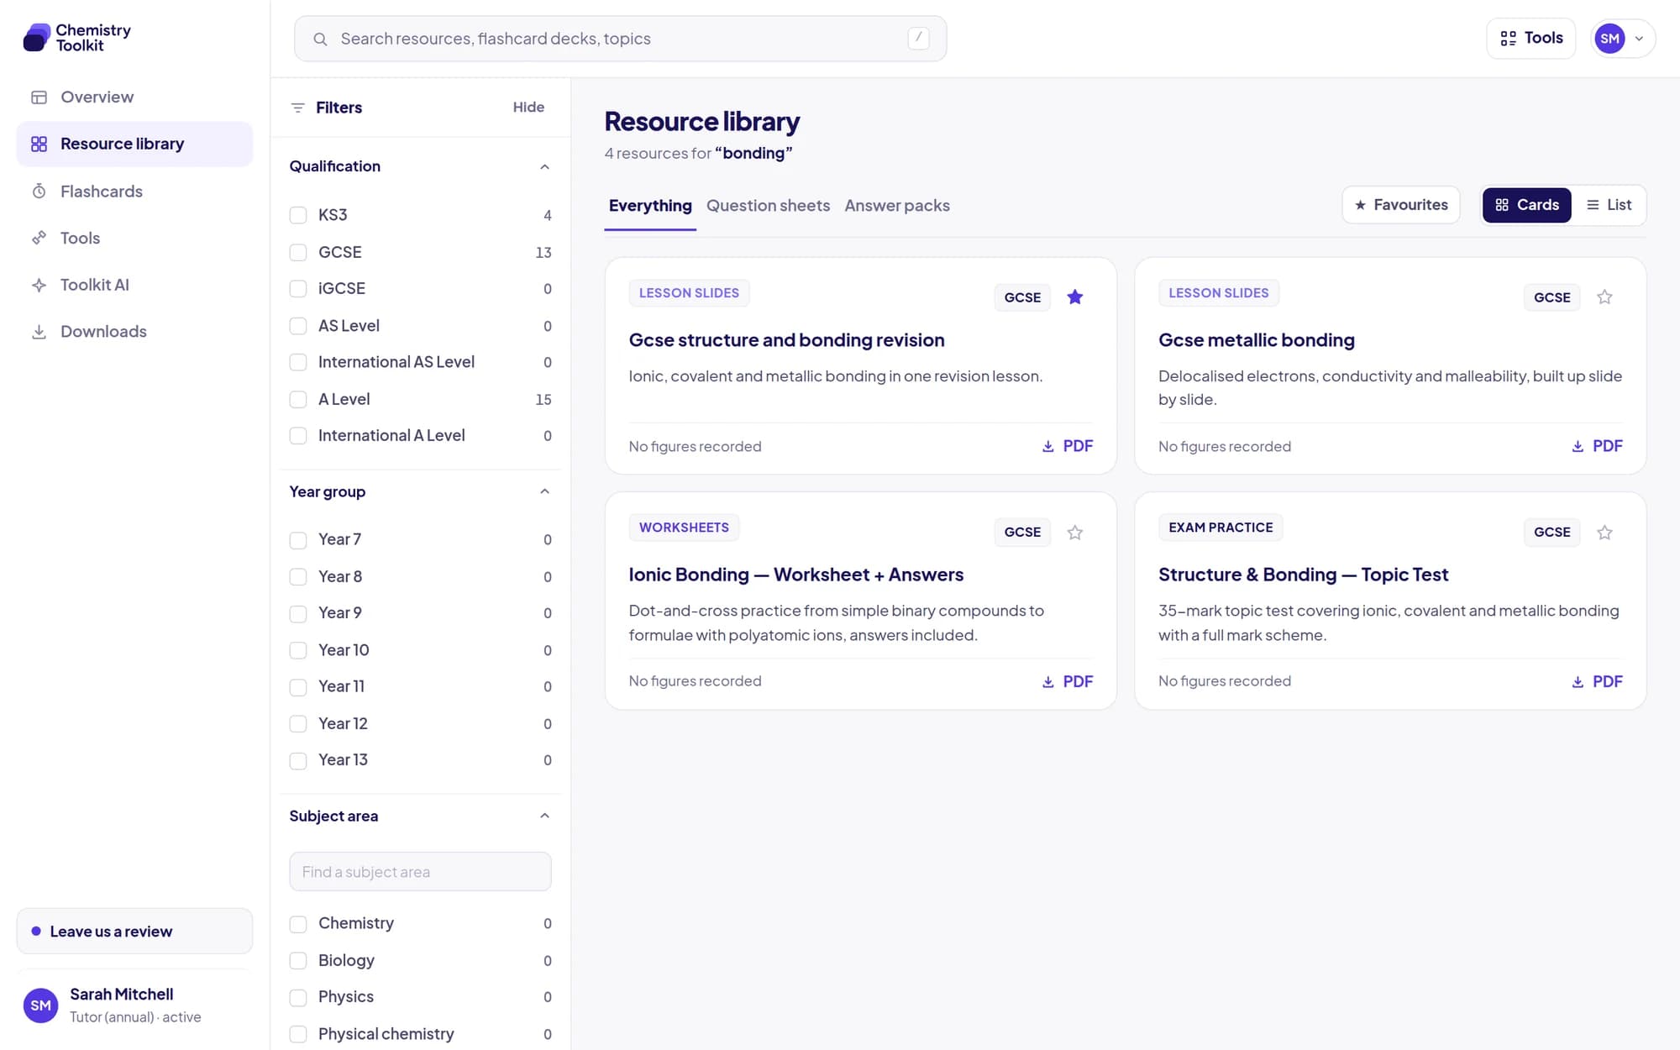The width and height of the screenshot is (1680, 1050).
Task: Unfavourite the Gcse structure and bonding revision star
Action: [1074, 297]
